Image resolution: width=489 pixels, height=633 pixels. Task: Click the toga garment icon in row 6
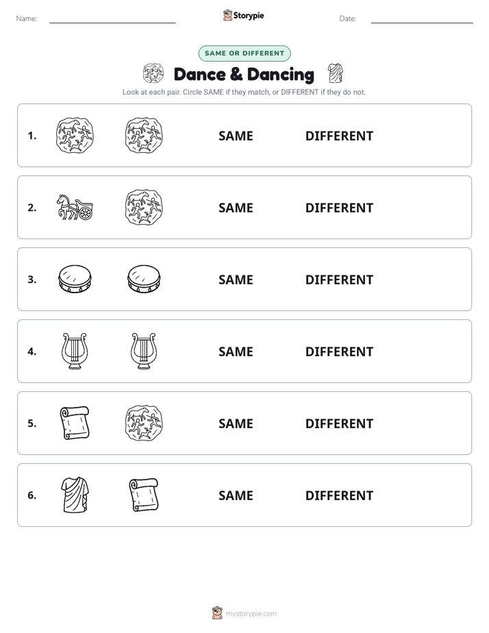tap(75, 495)
